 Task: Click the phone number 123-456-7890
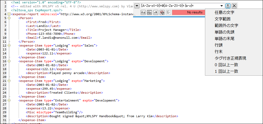click(50, 34)
